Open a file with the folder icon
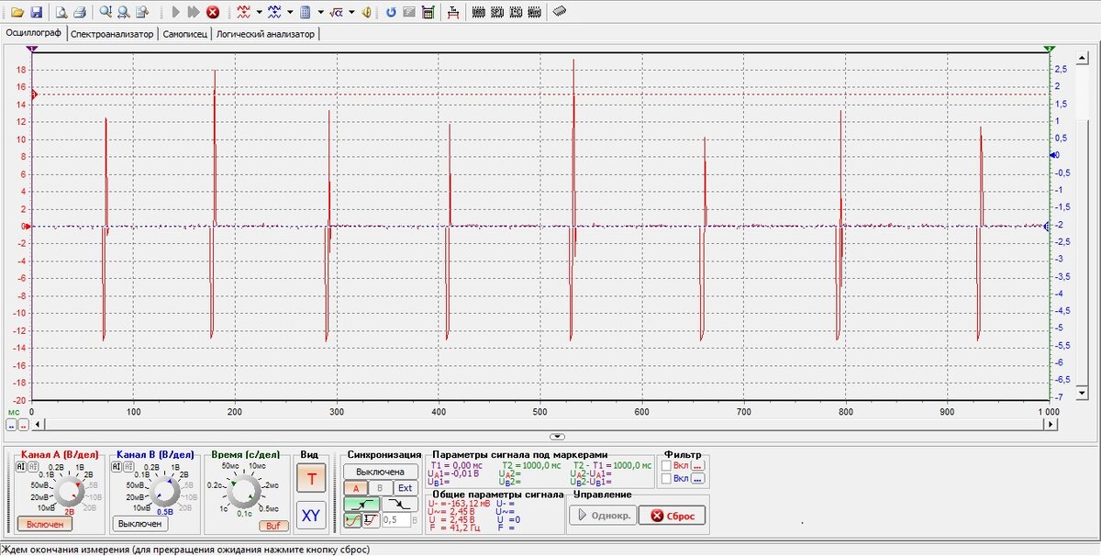Screen dimensions: 1101x556 click(x=17, y=13)
